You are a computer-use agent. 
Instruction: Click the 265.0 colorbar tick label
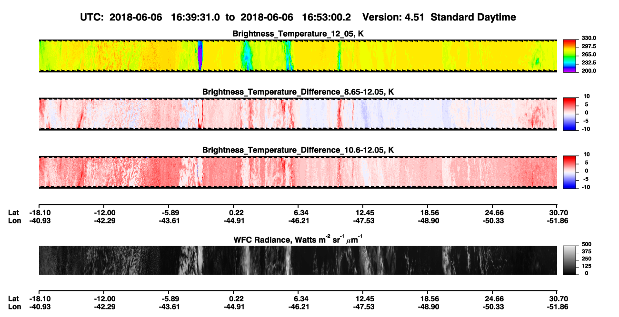[589, 55]
